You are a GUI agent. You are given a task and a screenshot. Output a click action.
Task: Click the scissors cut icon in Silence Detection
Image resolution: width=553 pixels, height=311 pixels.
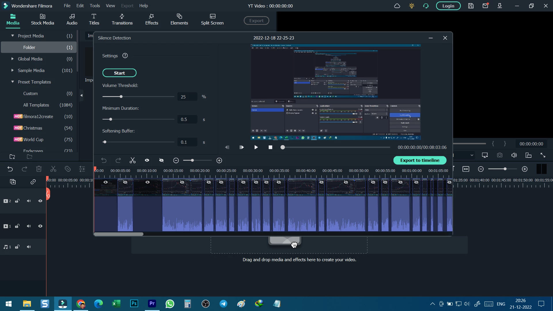132,160
